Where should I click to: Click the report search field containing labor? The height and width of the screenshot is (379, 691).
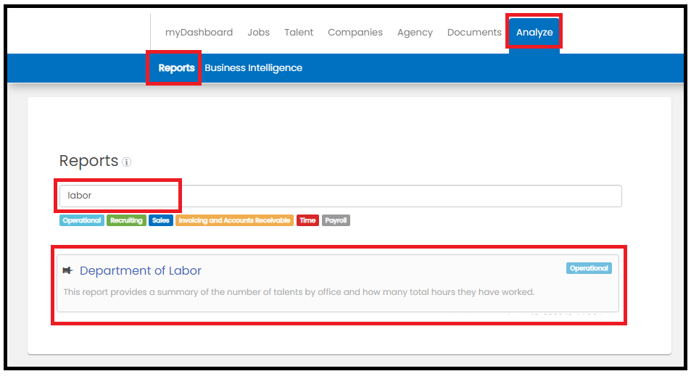click(x=340, y=196)
